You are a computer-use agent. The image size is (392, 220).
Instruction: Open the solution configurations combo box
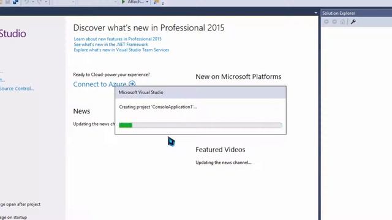coord(64,2)
